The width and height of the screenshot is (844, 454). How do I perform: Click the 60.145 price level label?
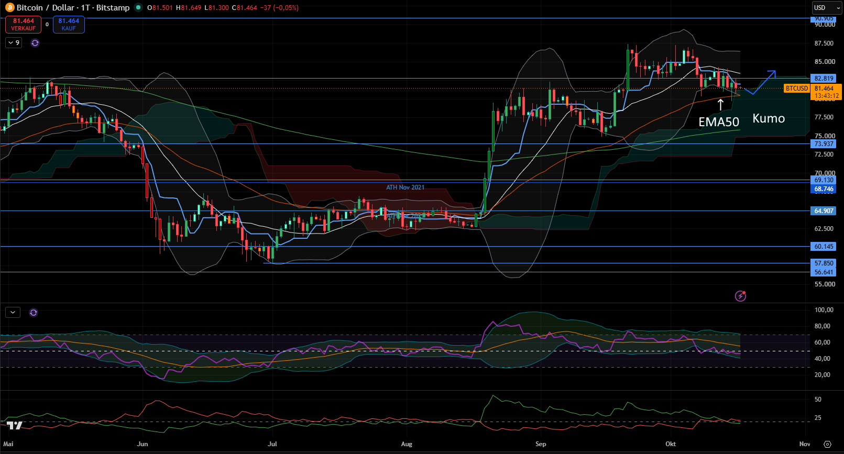point(824,247)
